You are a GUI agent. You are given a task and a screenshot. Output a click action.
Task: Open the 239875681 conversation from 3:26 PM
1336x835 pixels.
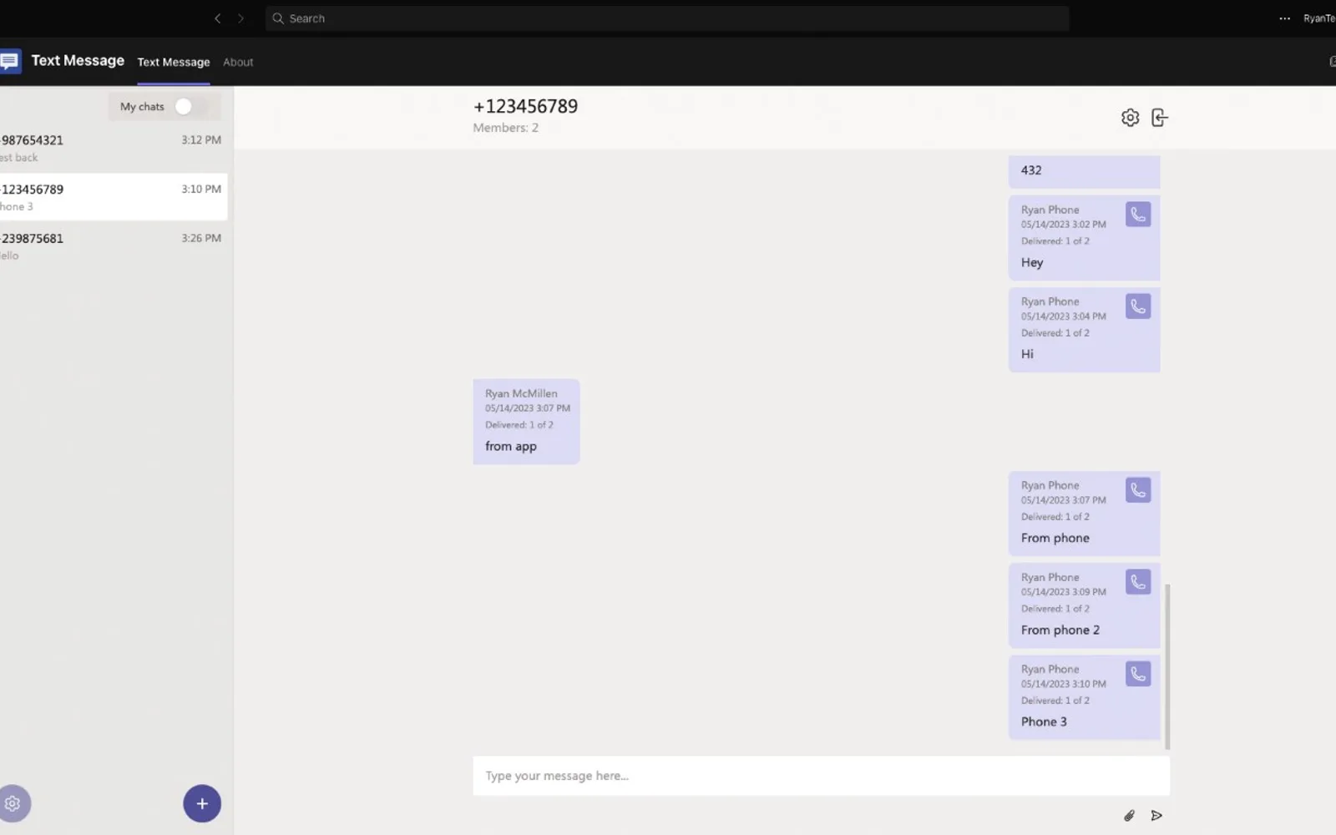click(114, 246)
